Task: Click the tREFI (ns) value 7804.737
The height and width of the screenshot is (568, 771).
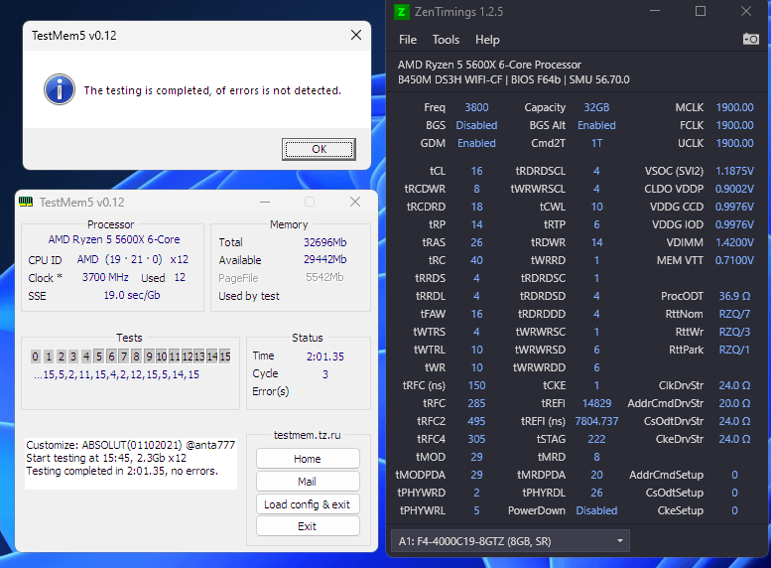Action: pyautogui.click(x=596, y=421)
